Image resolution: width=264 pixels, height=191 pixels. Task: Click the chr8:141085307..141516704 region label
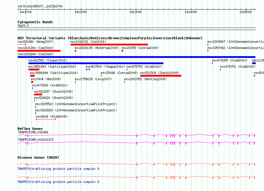coord(40,6)
